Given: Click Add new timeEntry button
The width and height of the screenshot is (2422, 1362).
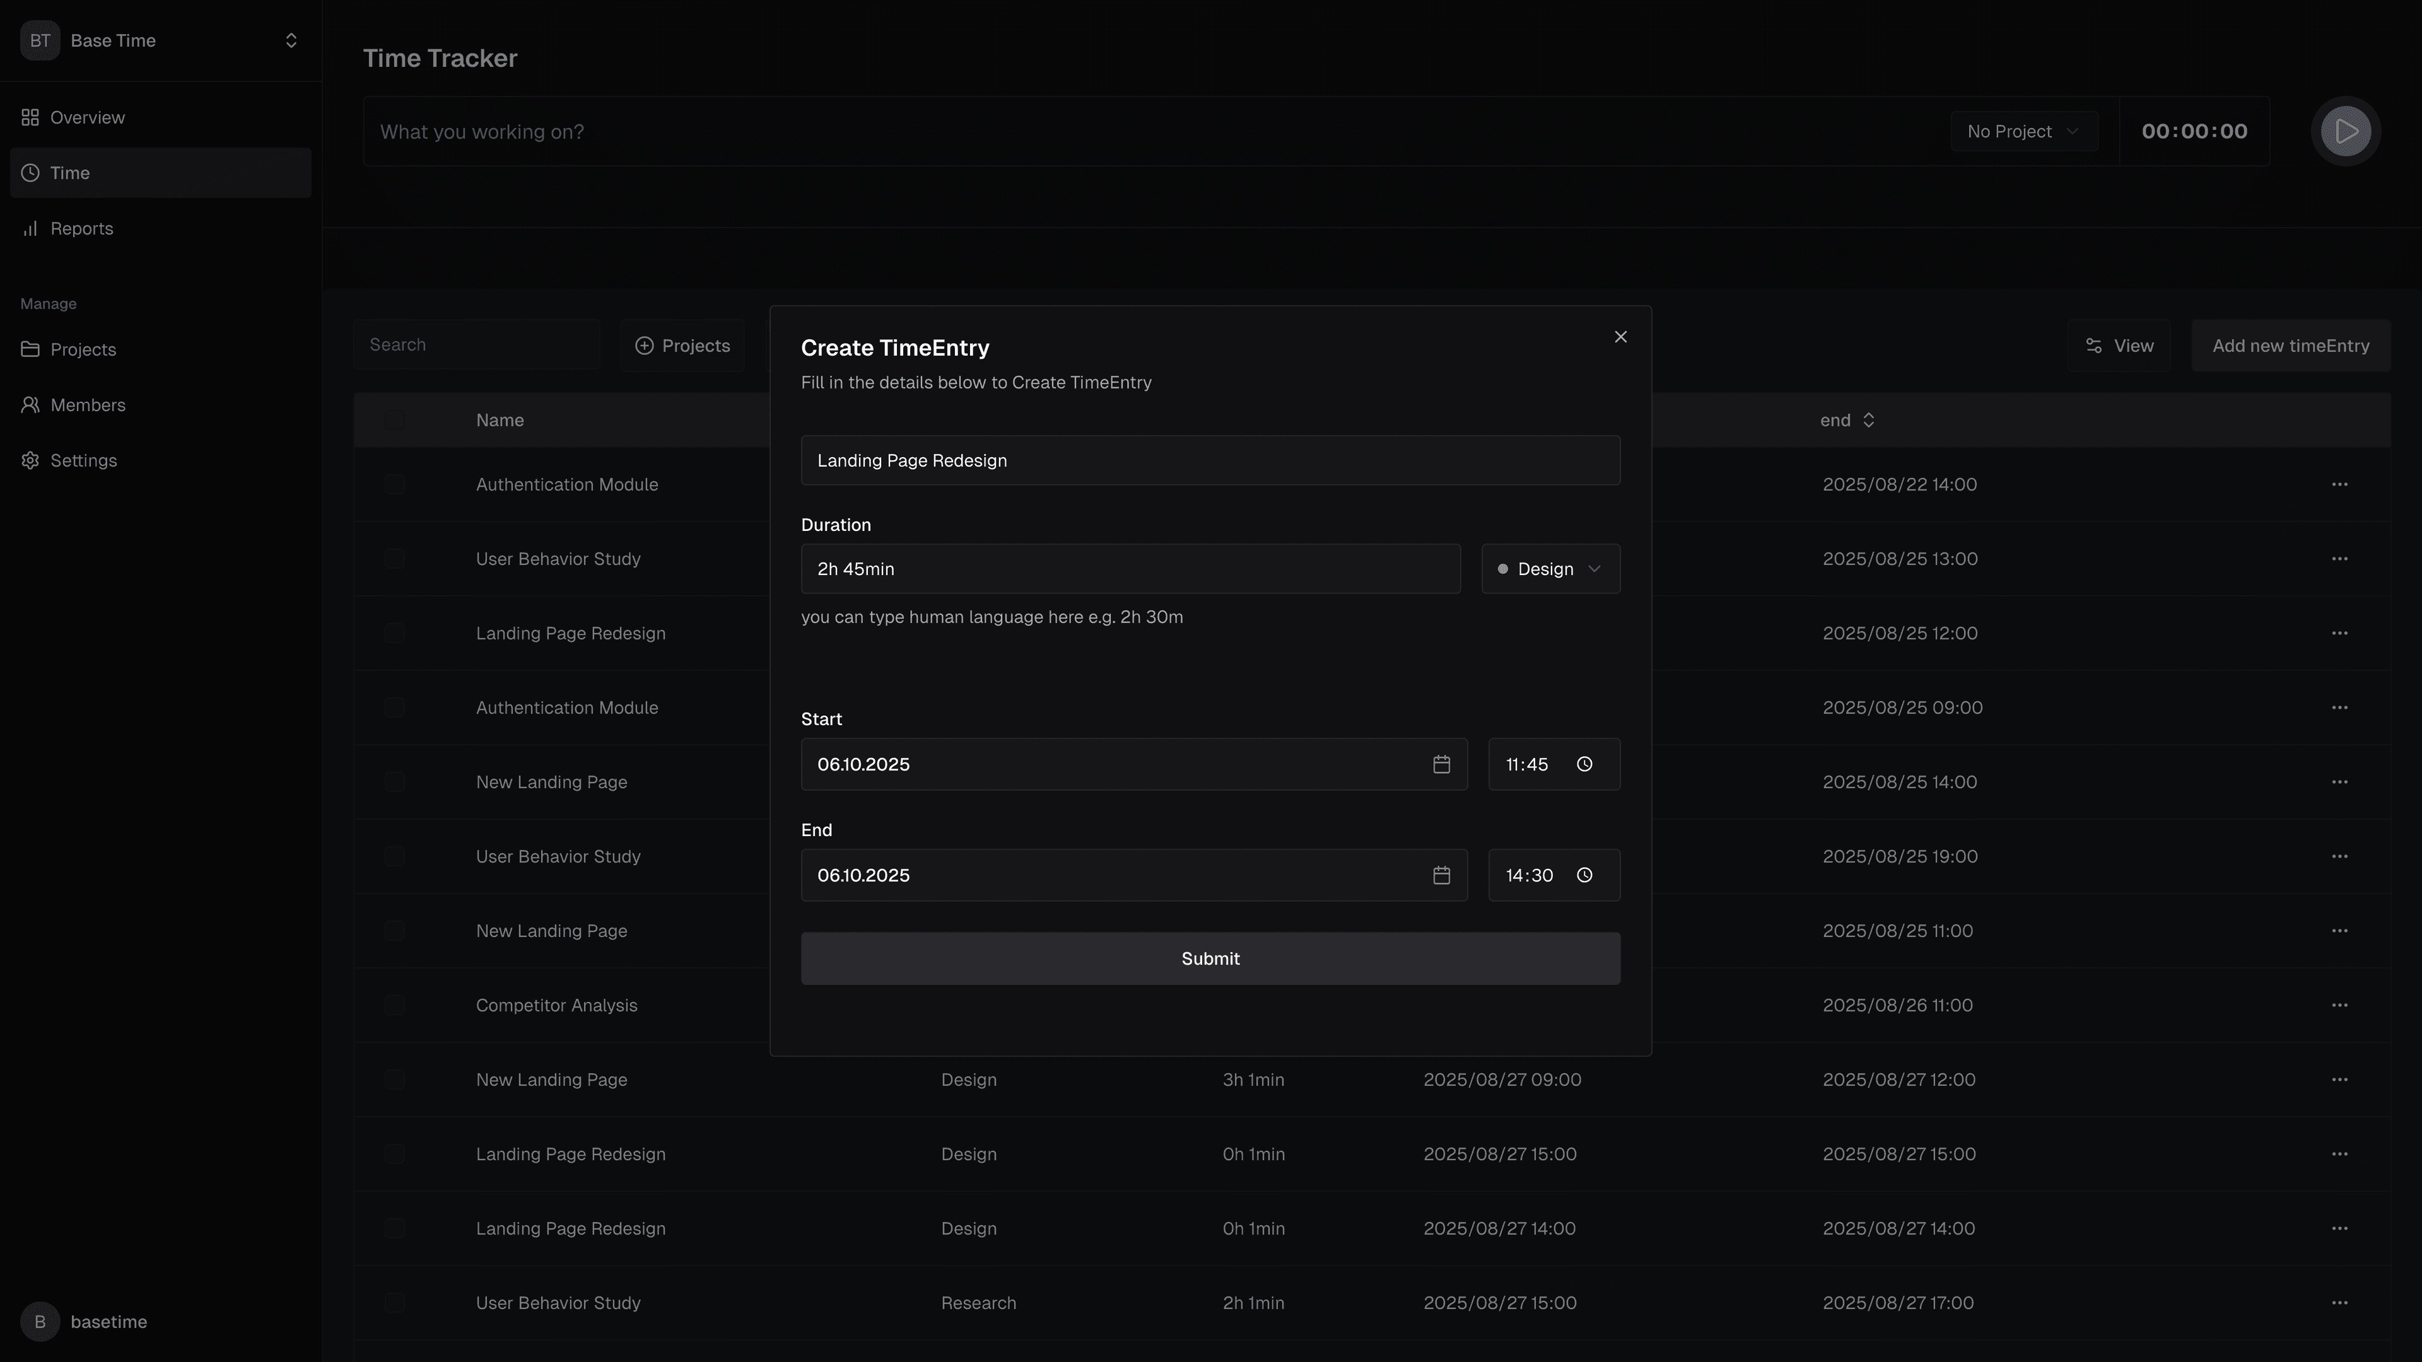Looking at the screenshot, I should click(2290, 346).
